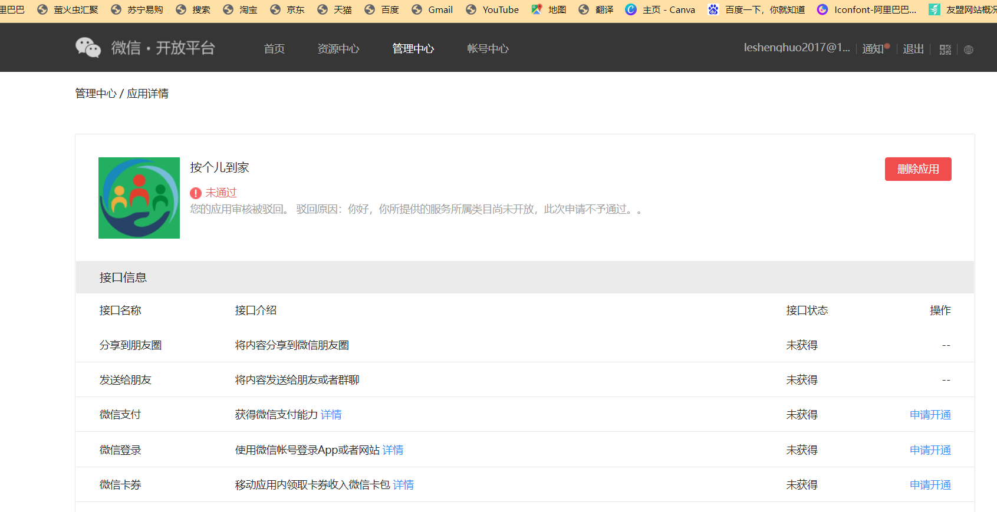Open 详情 link for 微信登录
The width and height of the screenshot is (997, 512).
click(393, 450)
